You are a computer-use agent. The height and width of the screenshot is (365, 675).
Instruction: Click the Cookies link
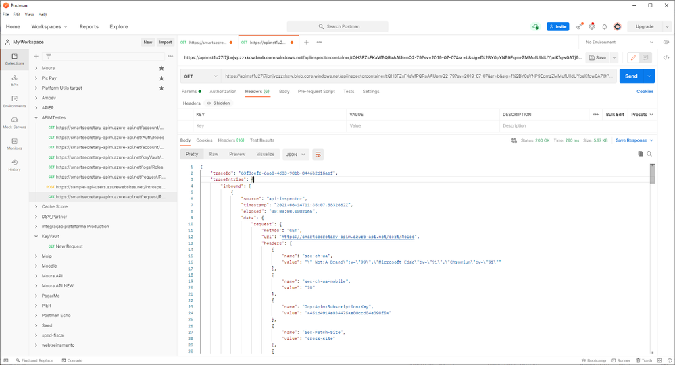pyautogui.click(x=645, y=92)
